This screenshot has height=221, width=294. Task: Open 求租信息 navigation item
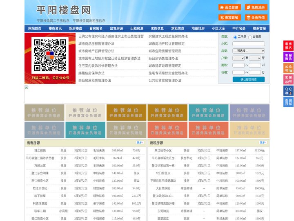tap(178, 29)
